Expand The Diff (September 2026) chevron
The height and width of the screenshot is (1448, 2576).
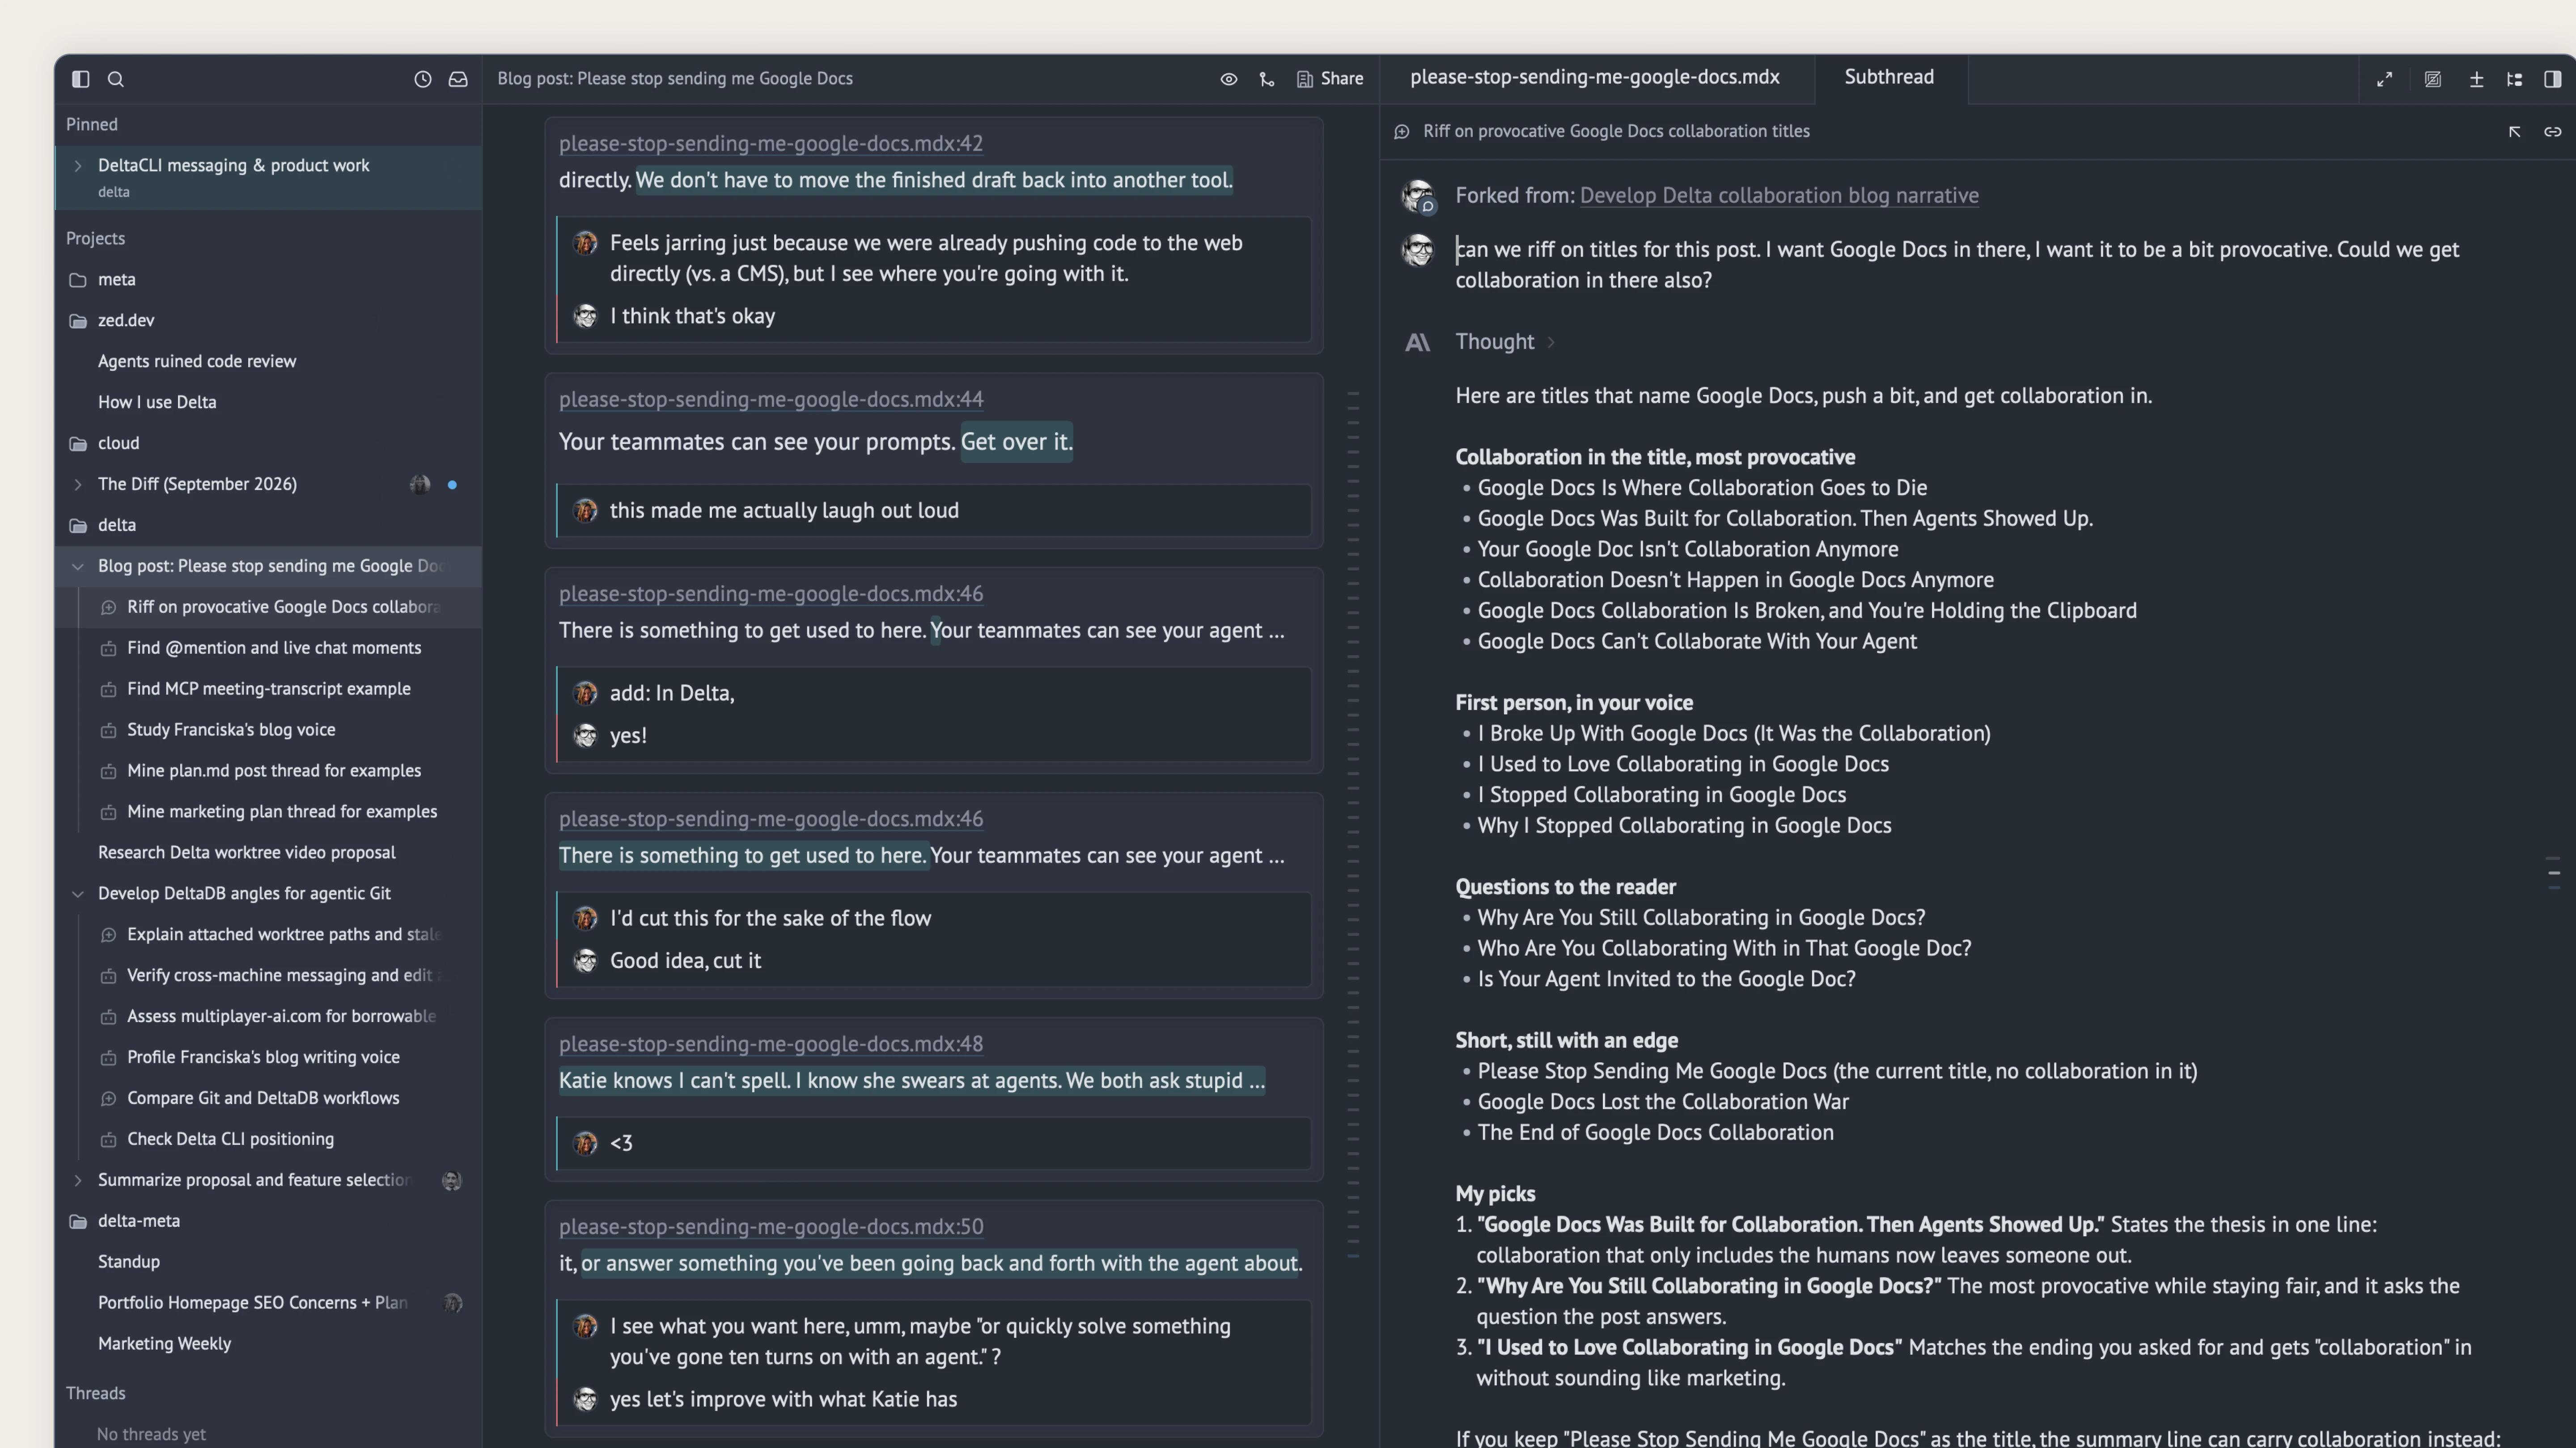[78, 484]
